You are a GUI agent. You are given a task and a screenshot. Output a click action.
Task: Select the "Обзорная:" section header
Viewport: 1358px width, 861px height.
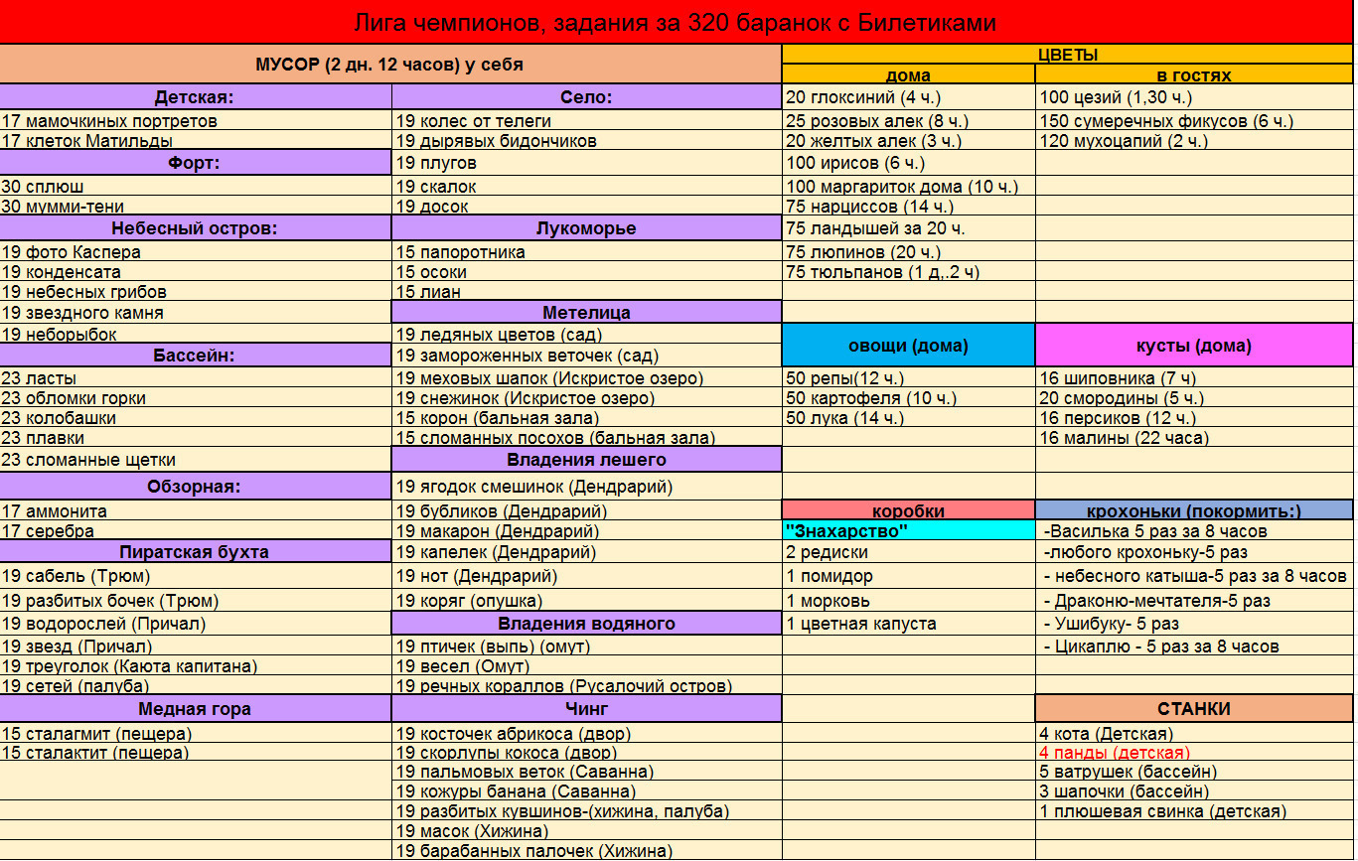click(x=195, y=487)
